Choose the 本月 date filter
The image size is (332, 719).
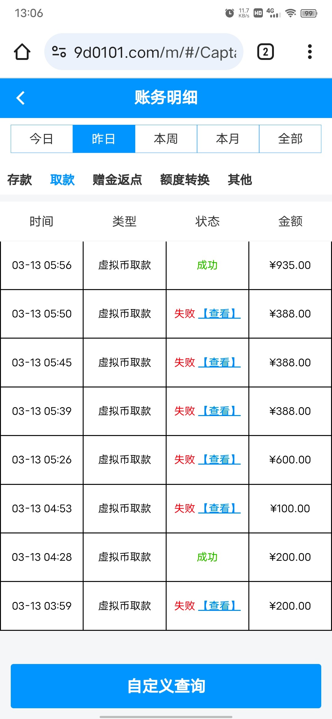tap(228, 139)
